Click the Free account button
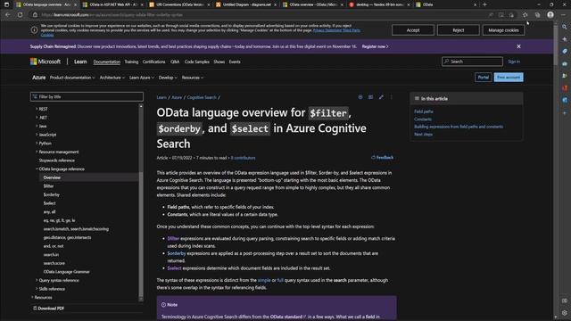The image size is (571, 321). pos(509,78)
